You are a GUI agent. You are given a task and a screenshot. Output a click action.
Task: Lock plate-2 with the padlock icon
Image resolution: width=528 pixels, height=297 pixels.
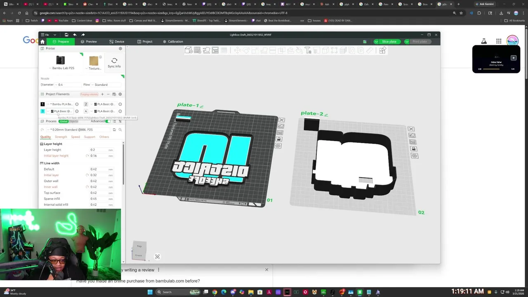414,149
